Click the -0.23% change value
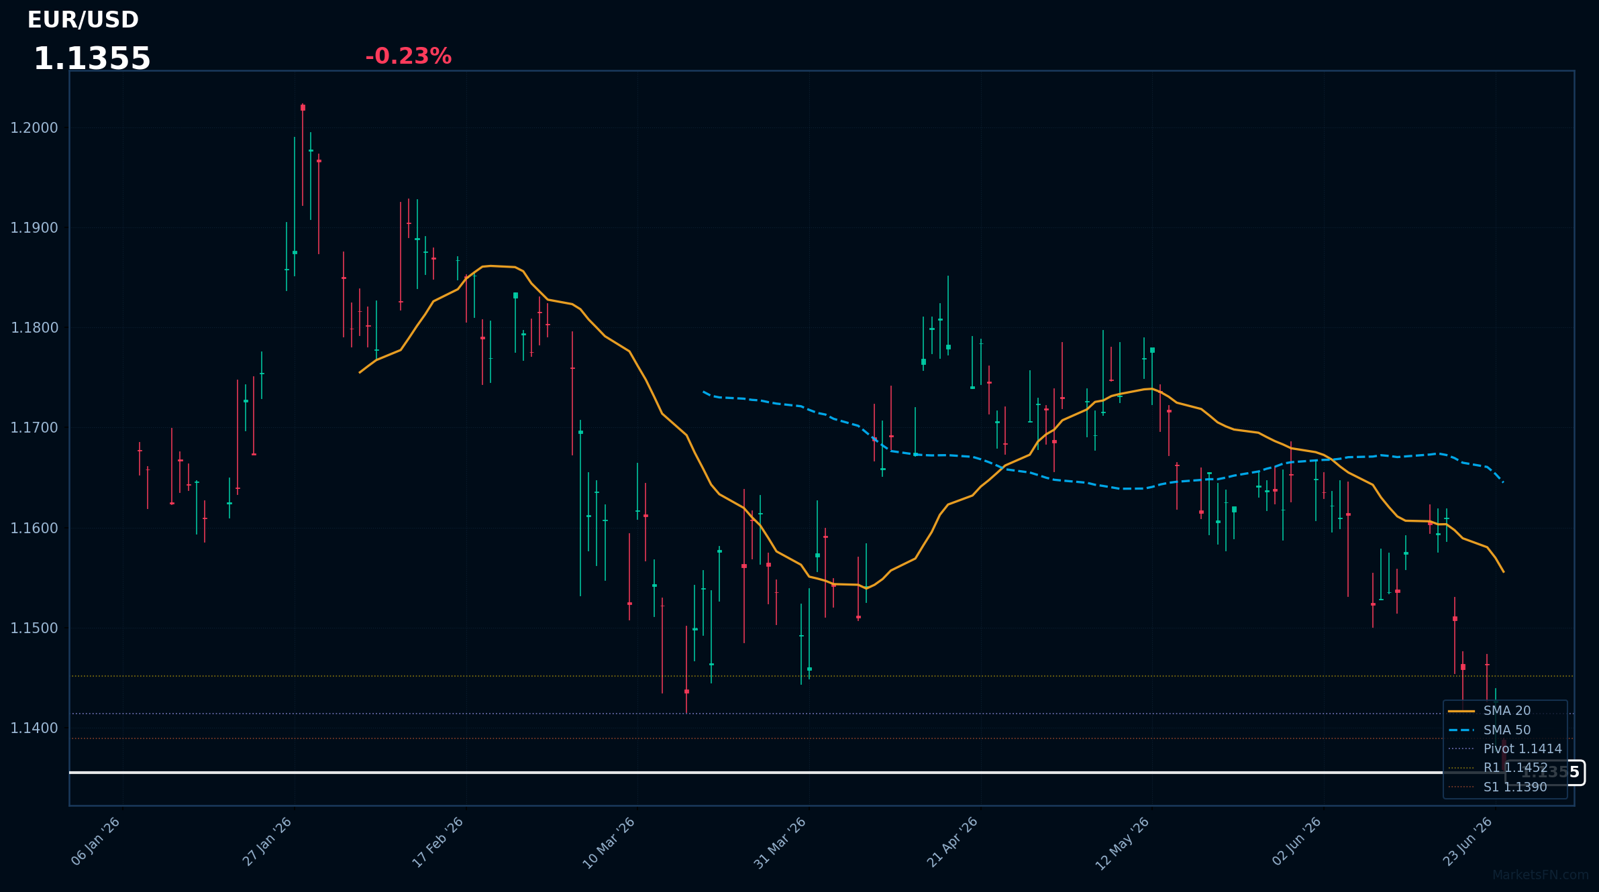Viewport: 1599px width, 892px height. tap(408, 56)
